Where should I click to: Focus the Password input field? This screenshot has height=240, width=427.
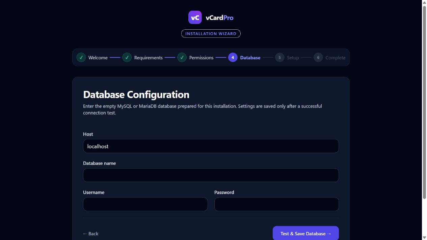(x=276, y=204)
